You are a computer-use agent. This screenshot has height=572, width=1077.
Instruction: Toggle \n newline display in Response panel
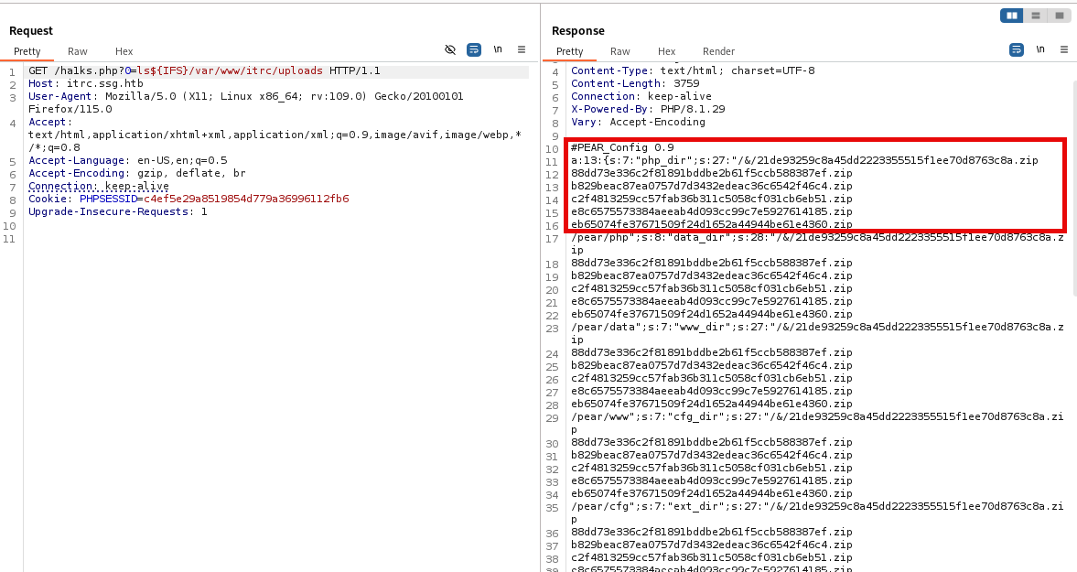pyautogui.click(x=1039, y=49)
